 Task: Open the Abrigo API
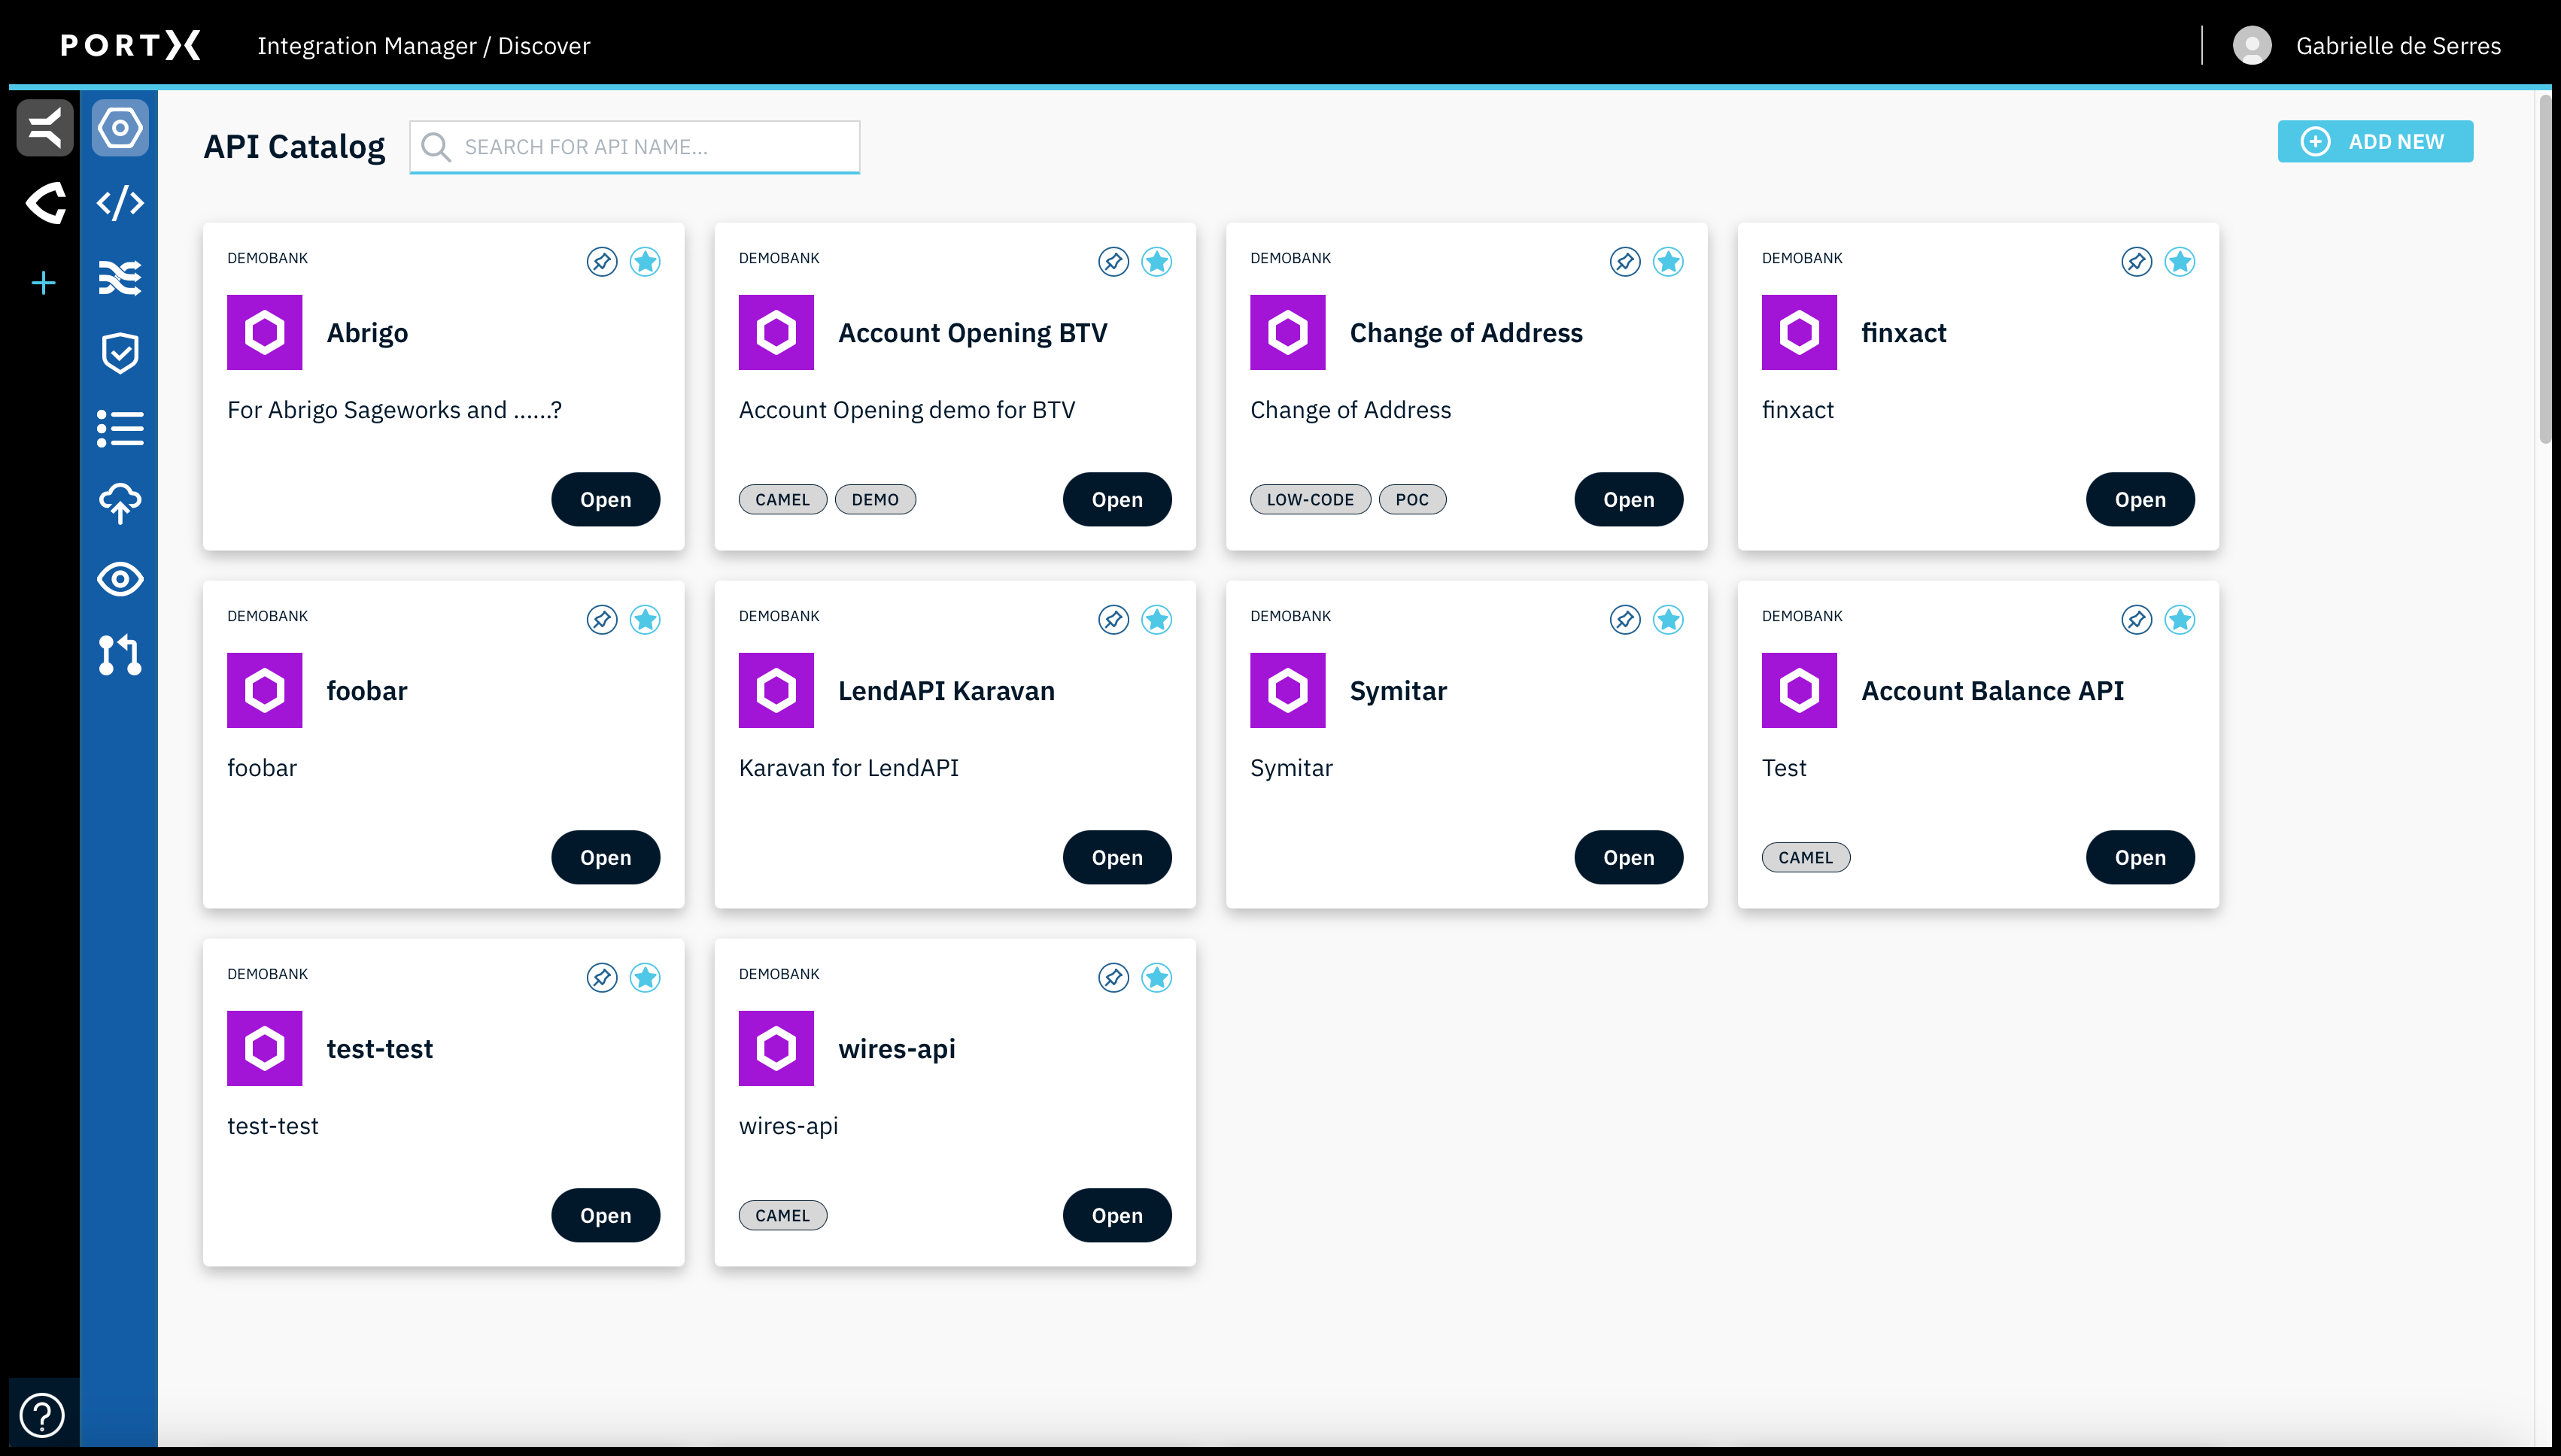click(x=605, y=500)
